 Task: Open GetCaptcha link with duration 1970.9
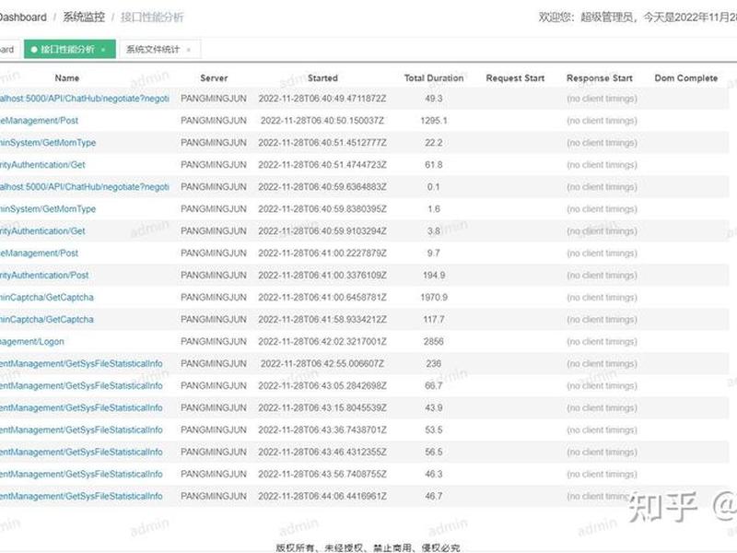pos(47,298)
